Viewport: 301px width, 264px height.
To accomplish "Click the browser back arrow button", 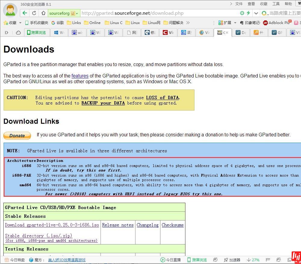I will (25, 13).
